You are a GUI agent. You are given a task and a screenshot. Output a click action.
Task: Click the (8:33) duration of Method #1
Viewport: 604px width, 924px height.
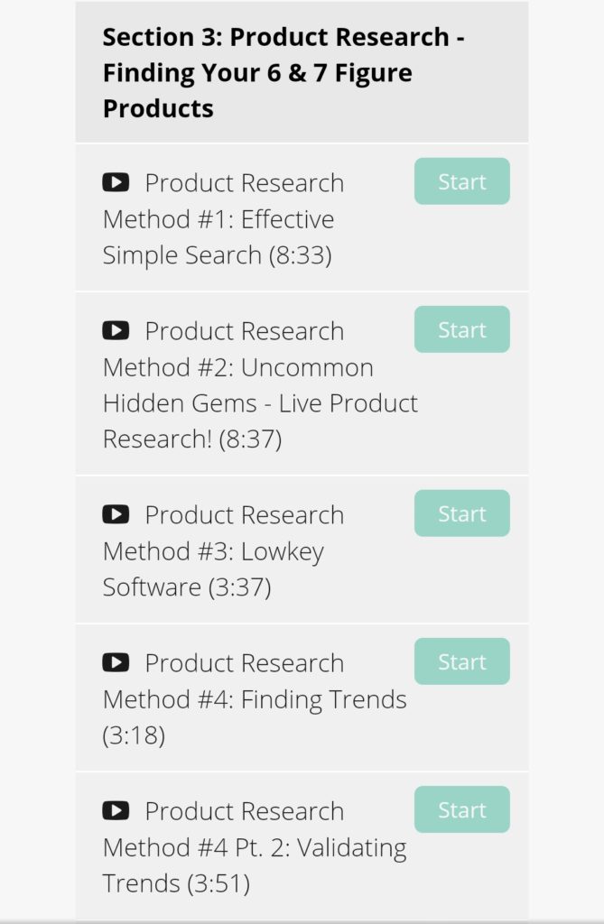click(300, 256)
